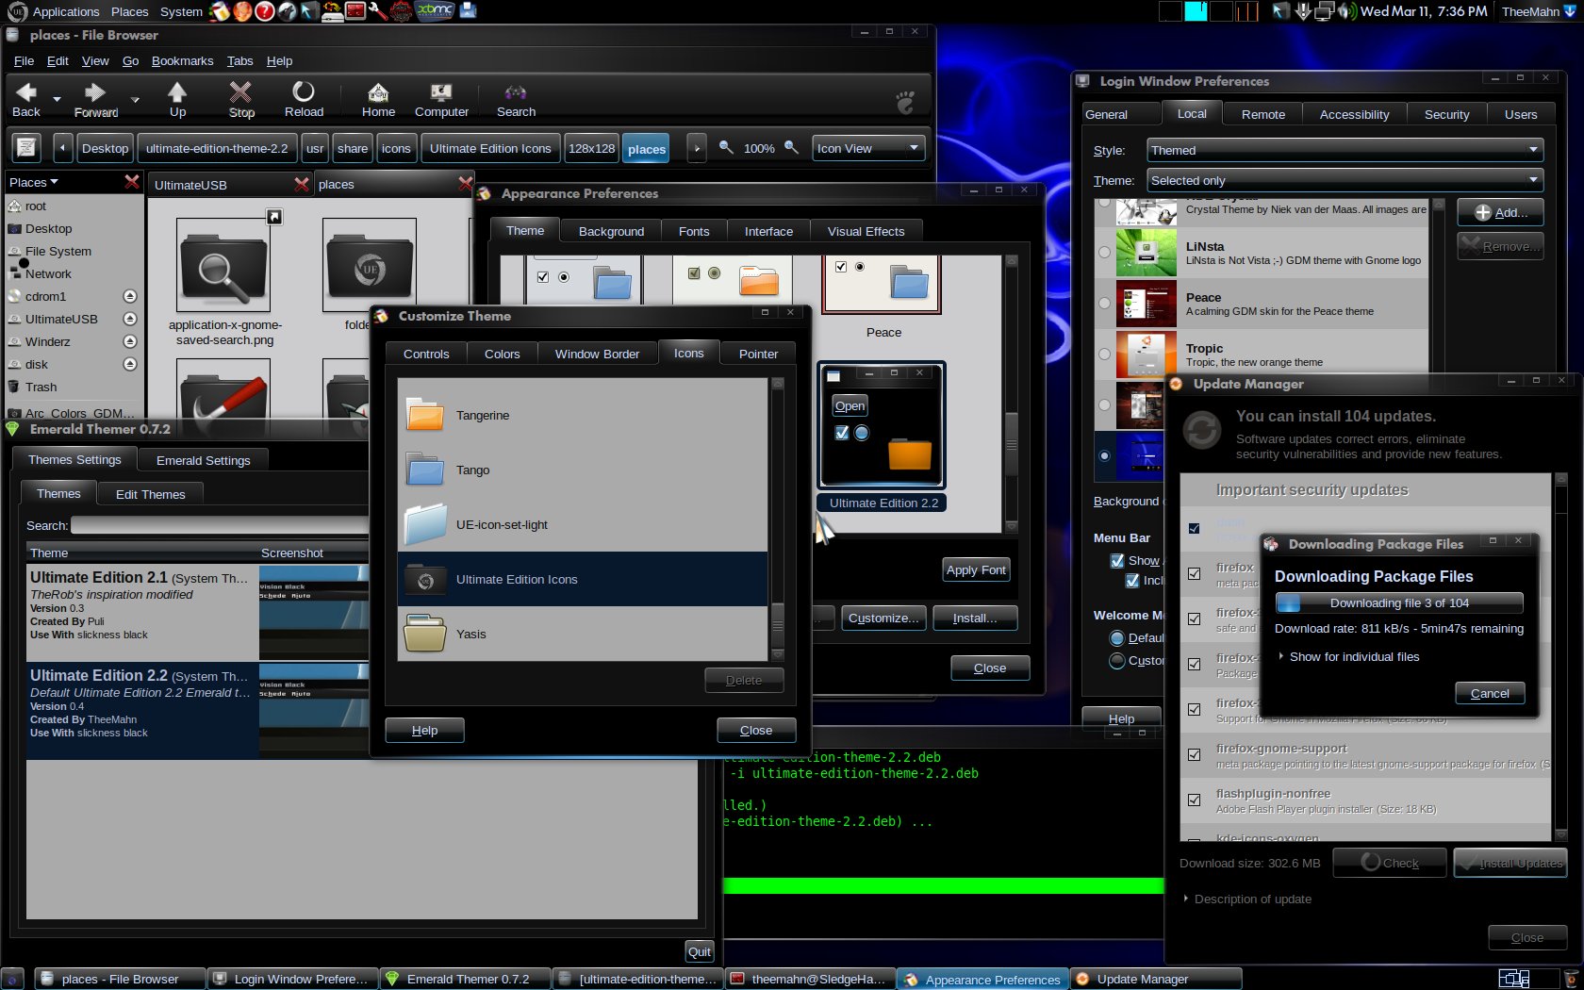Screen dimensions: 1584x990
Task: Cancel the package download
Action: [x=1490, y=693]
